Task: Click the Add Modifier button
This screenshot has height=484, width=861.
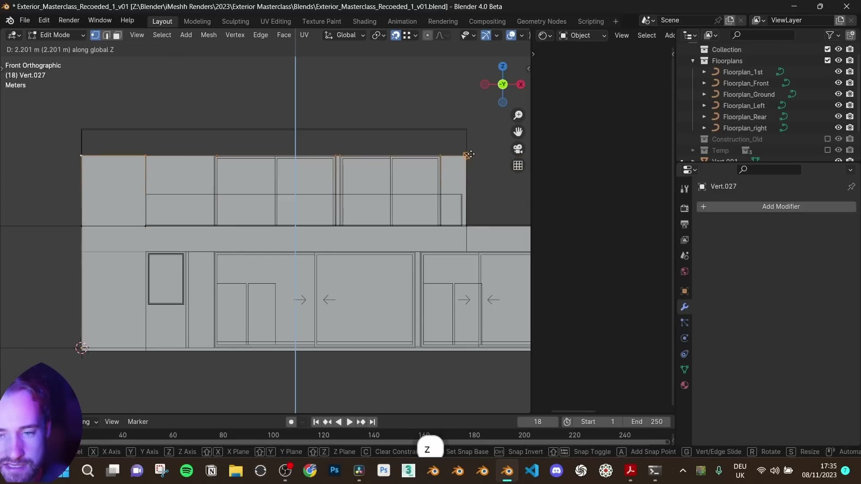Action: click(x=776, y=207)
